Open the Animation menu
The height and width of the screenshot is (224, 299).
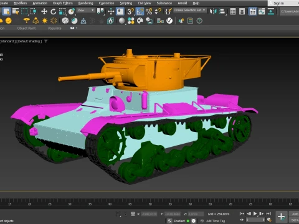point(40,3)
